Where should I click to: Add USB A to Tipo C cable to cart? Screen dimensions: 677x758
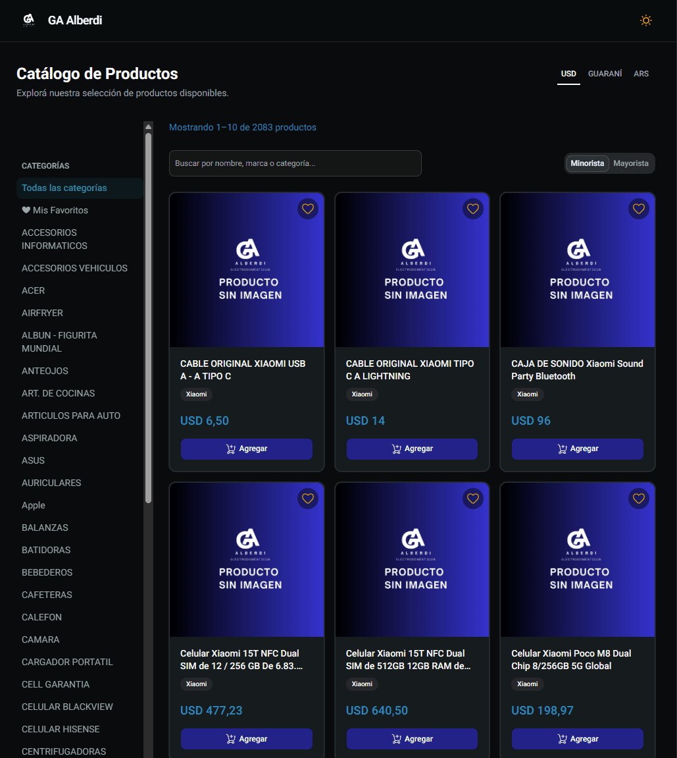[x=246, y=448]
